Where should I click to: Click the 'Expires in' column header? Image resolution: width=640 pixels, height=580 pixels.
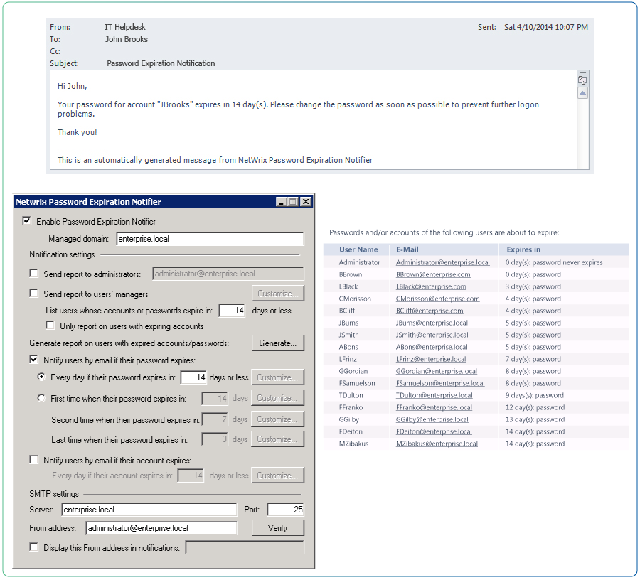coord(523,249)
